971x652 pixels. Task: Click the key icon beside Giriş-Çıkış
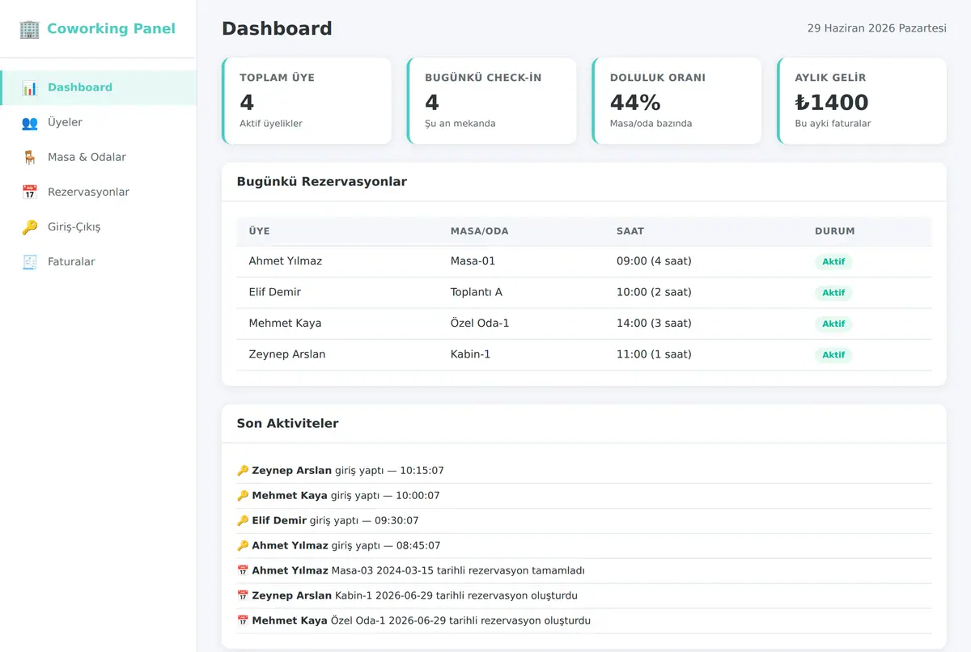pos(30,227)
